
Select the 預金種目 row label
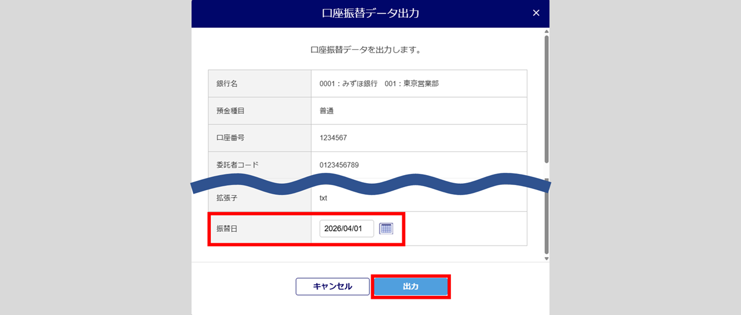[230, 110]
